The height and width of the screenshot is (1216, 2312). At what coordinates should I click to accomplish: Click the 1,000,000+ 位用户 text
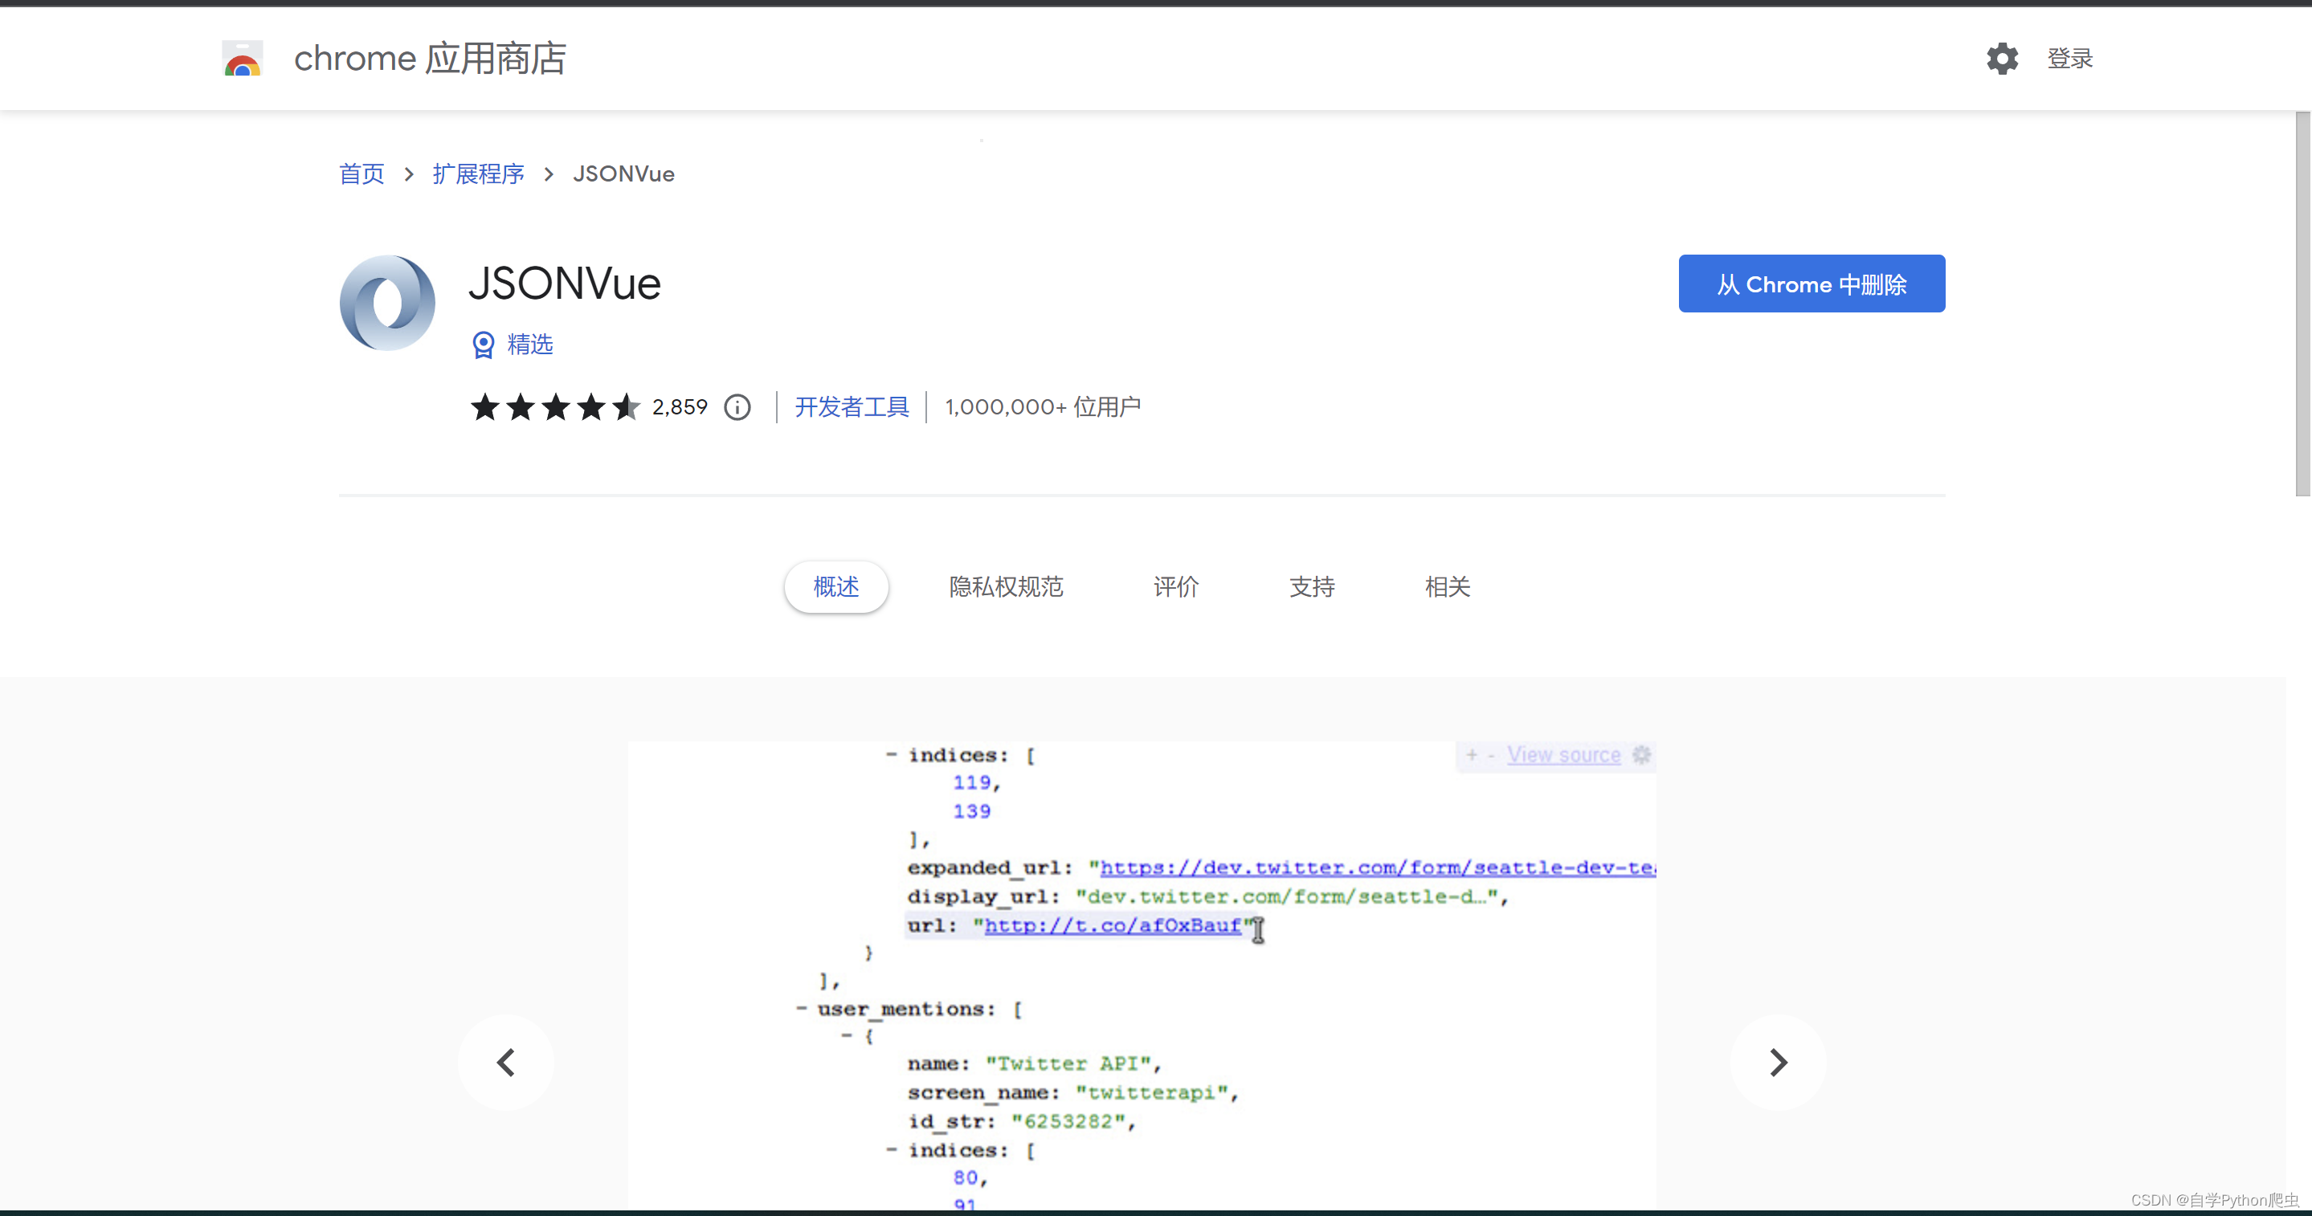click(1043, 407)
